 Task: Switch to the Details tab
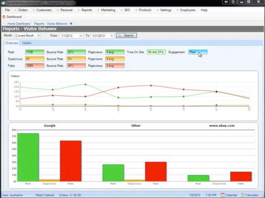click(x=27, y=43)
